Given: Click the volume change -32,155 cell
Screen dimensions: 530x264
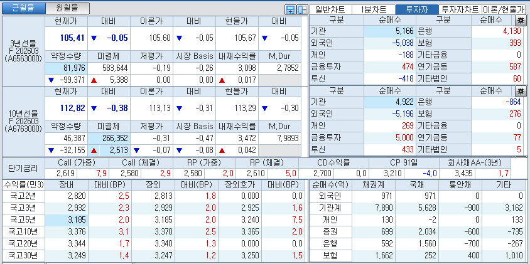Looking at the screenshot, I should (66, 150).
